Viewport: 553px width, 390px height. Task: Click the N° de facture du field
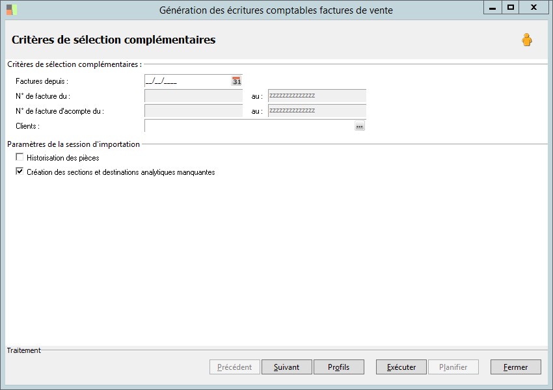[x=193, y=96]
